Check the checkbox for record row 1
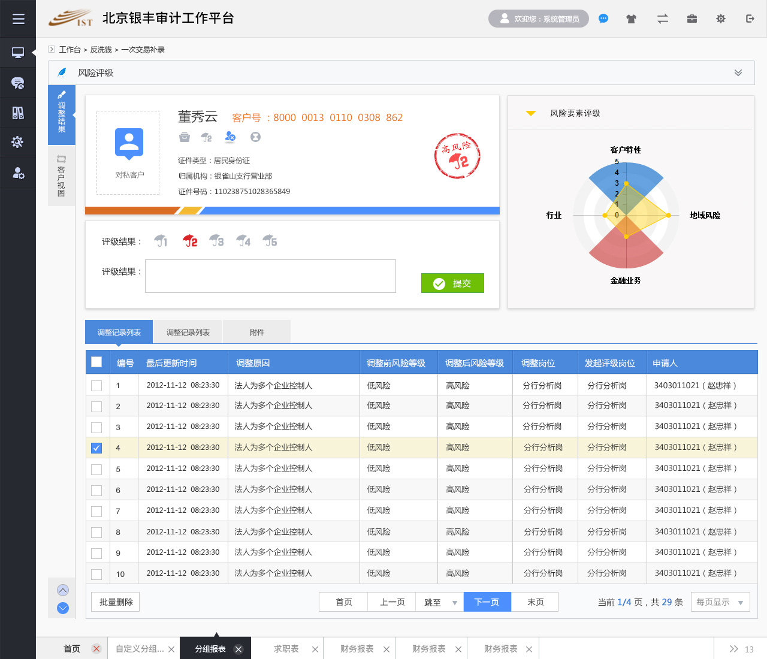Screen dimensions: 767x659 click(96, 385)
